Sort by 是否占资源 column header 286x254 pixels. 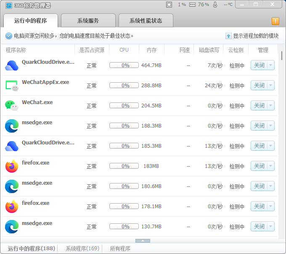(92, 50)
